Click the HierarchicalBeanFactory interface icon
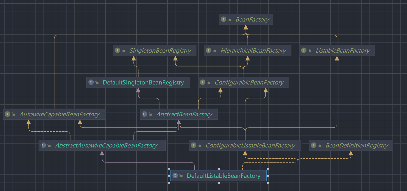 point(209,50)
